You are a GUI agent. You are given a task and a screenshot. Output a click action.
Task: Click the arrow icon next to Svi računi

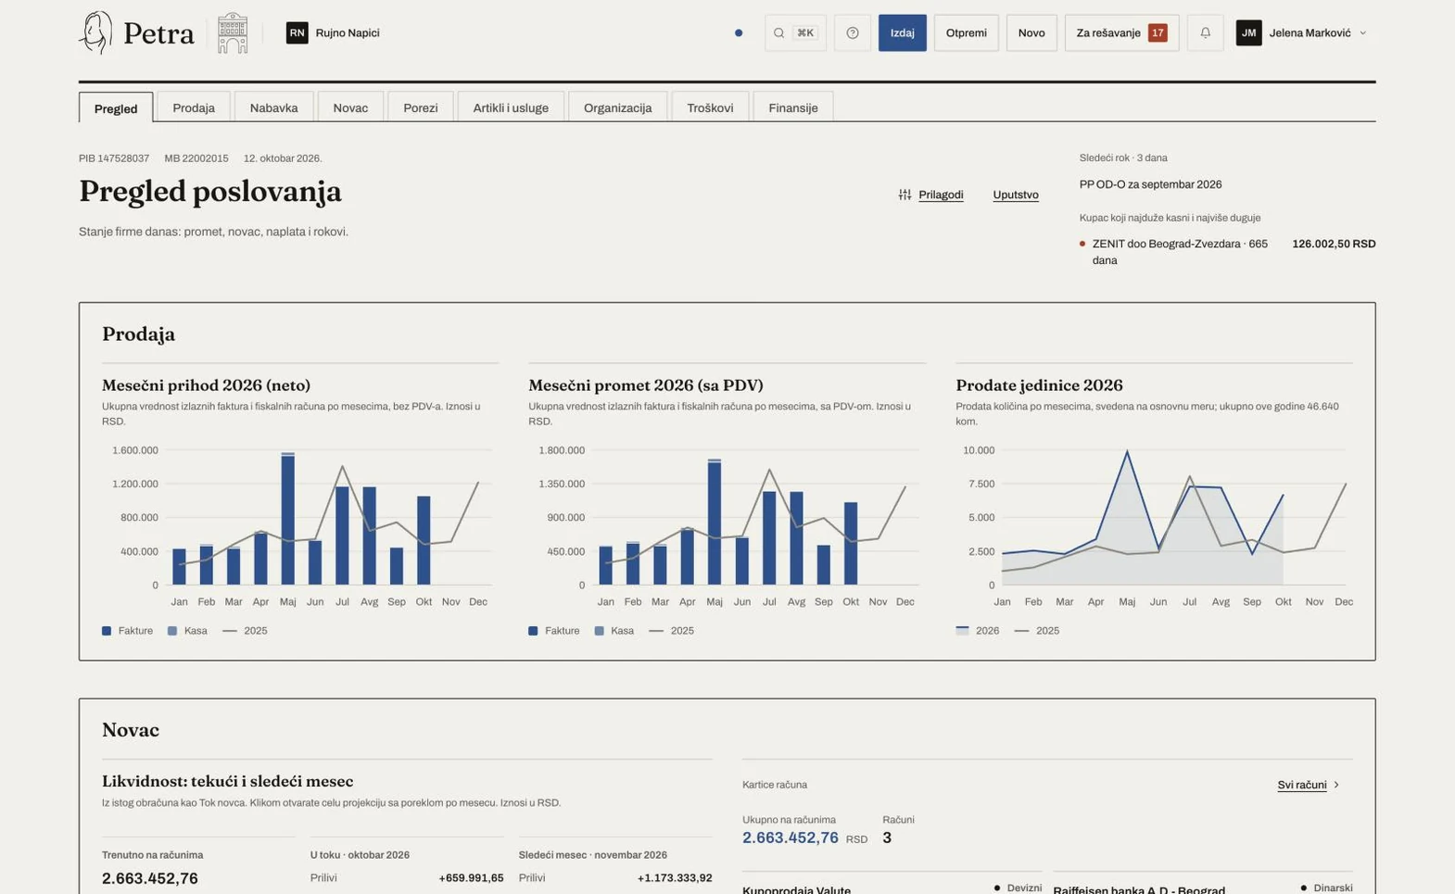(x=1336, y=785)
